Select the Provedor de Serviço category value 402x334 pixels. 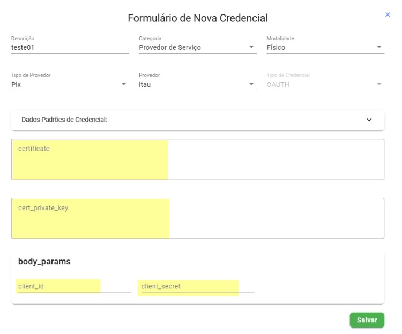pos(170,47)
